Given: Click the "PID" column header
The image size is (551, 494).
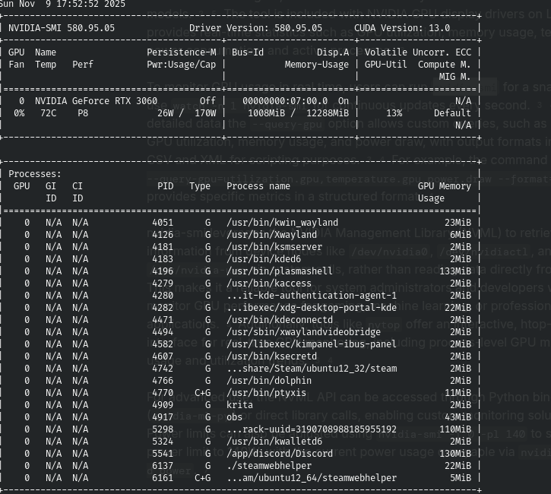Looking at the screenshot, I should (166, 186).
